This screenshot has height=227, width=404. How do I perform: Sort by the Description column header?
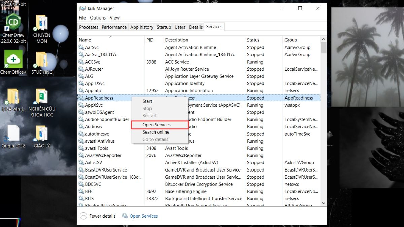click(204, 40)
